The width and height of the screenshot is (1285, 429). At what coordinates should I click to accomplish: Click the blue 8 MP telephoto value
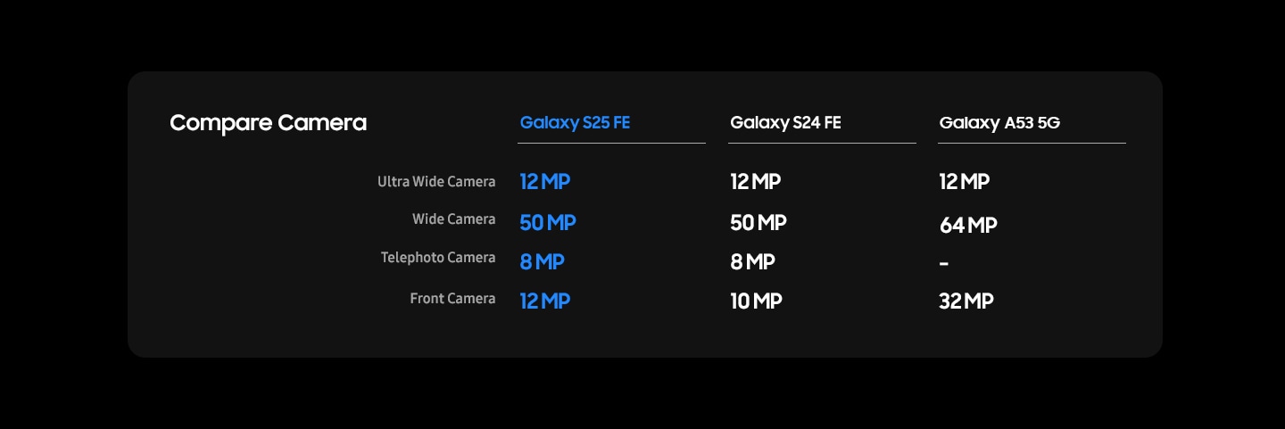tap(542, 262)
